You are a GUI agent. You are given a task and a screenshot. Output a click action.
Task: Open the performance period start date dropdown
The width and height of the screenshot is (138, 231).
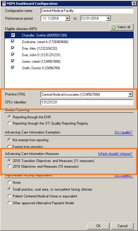(67, 18)
